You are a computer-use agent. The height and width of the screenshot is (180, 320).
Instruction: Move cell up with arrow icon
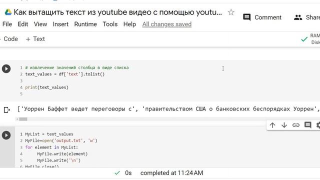272,125
